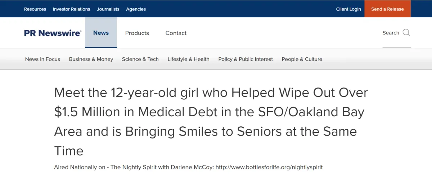Image resolution: width=432 pixels, height=183 pixels.
Task: Click the Nightly Spirit subheading text
Action: (188, 167)
